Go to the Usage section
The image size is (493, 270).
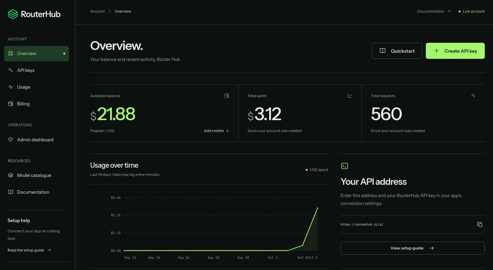pyautogui.click(x=37, y=87)
